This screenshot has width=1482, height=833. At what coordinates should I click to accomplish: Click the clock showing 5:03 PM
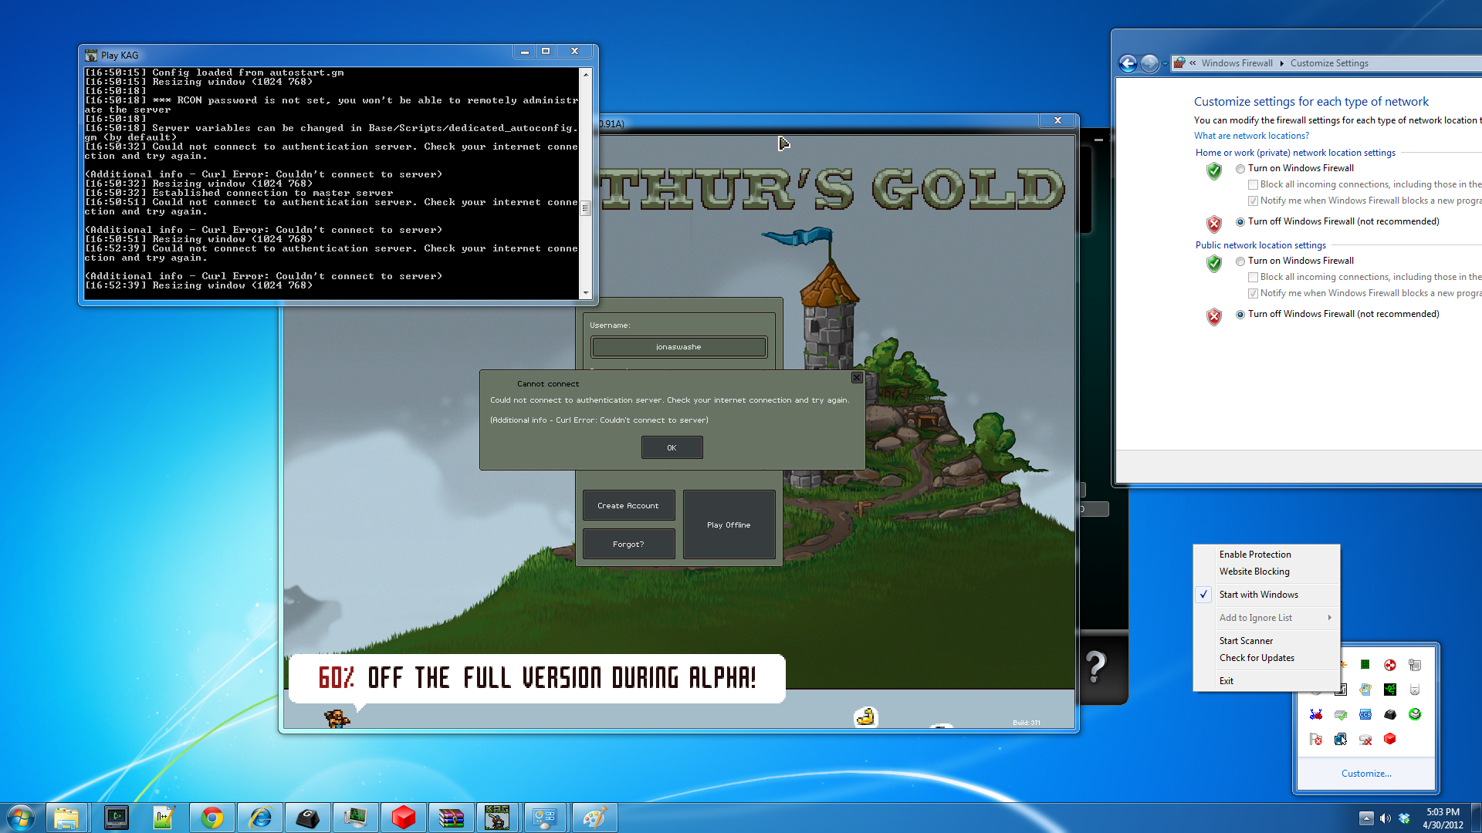point(1443,818)
